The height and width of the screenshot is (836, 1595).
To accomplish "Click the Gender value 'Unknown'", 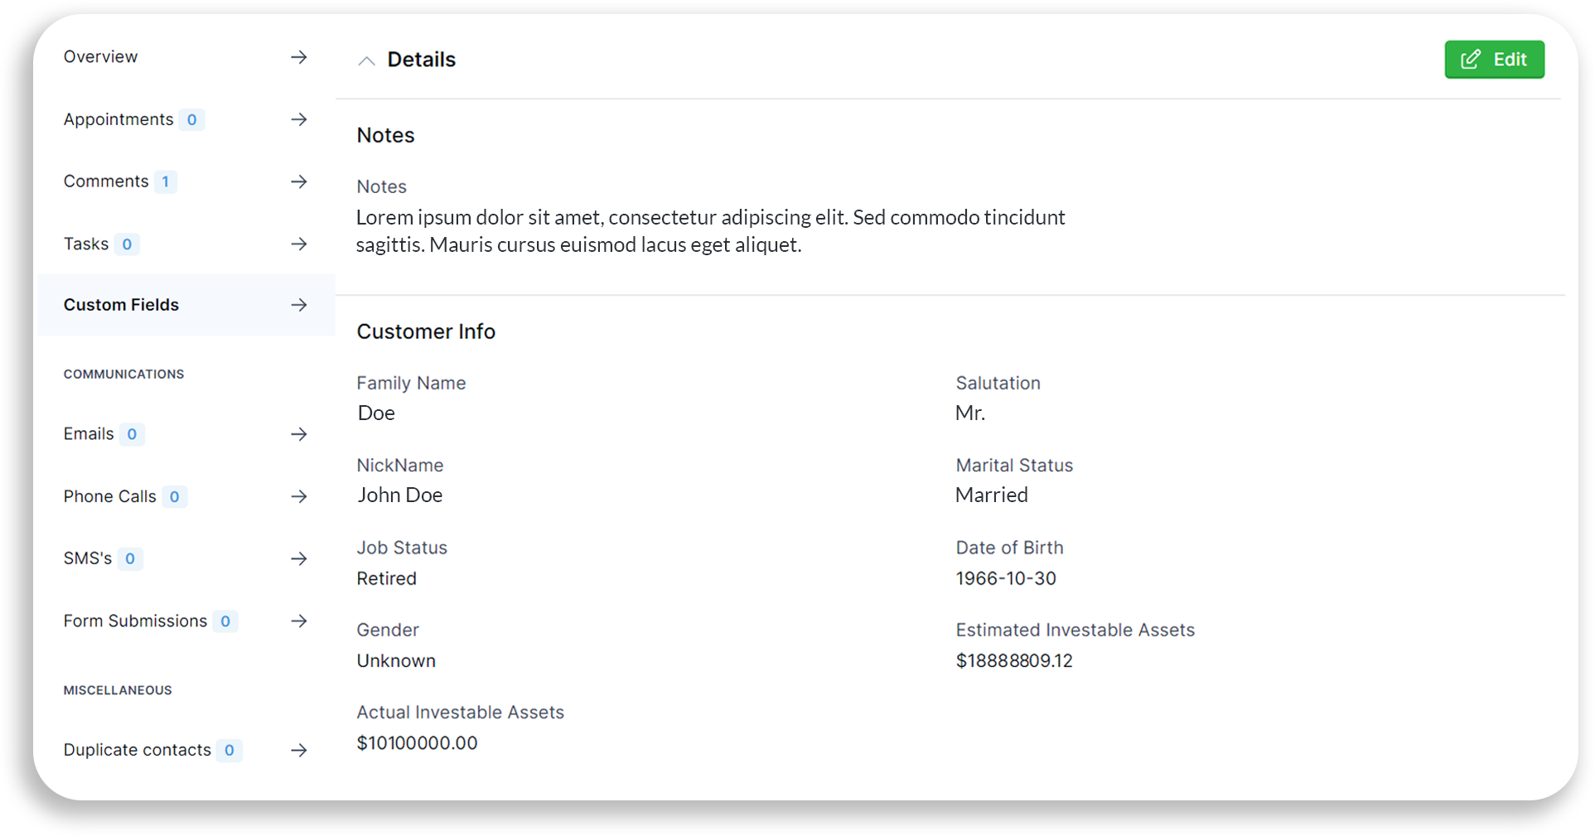I will (x=396, y=660).
